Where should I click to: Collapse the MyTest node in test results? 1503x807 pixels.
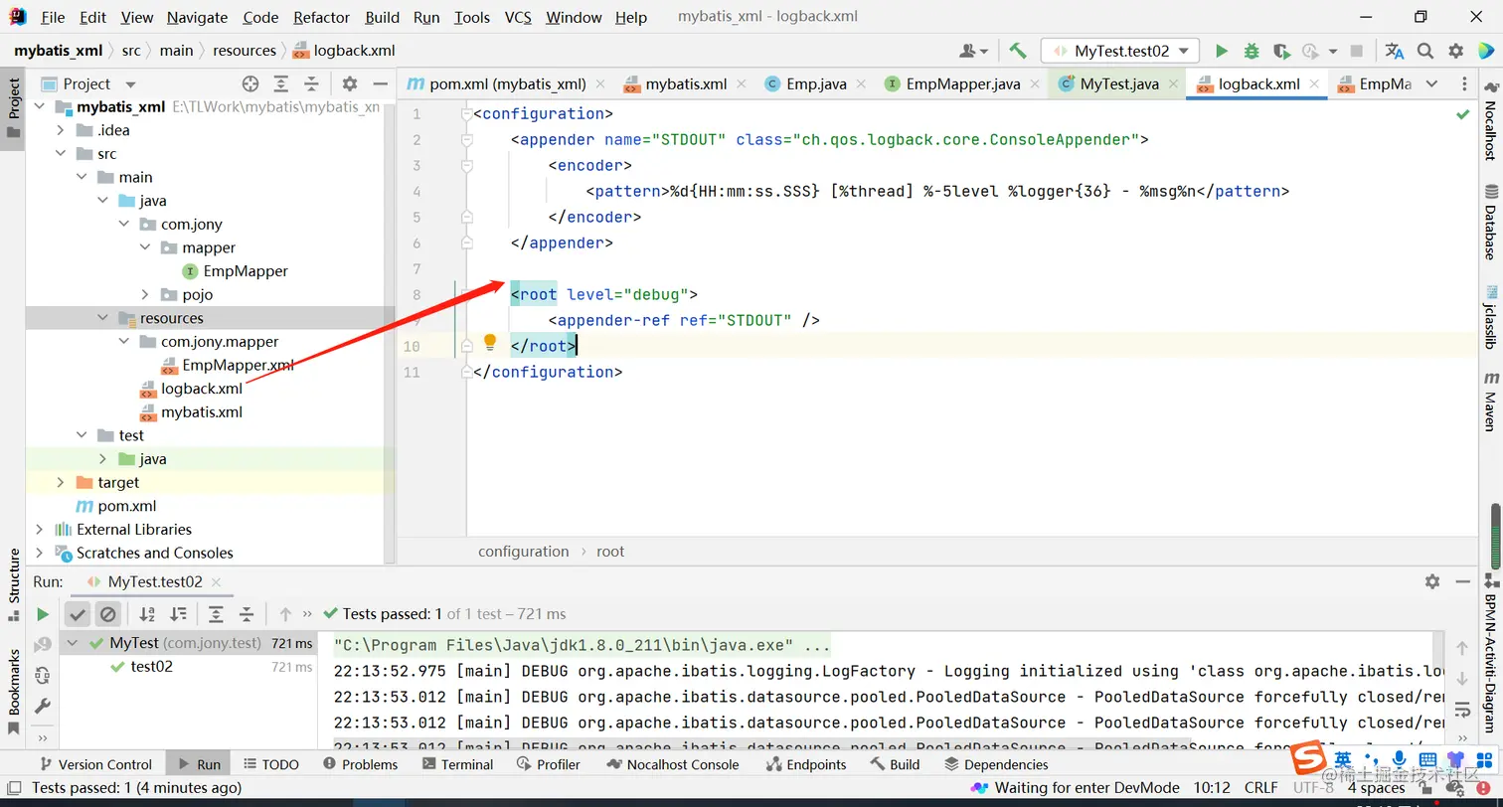coord(73,643)
